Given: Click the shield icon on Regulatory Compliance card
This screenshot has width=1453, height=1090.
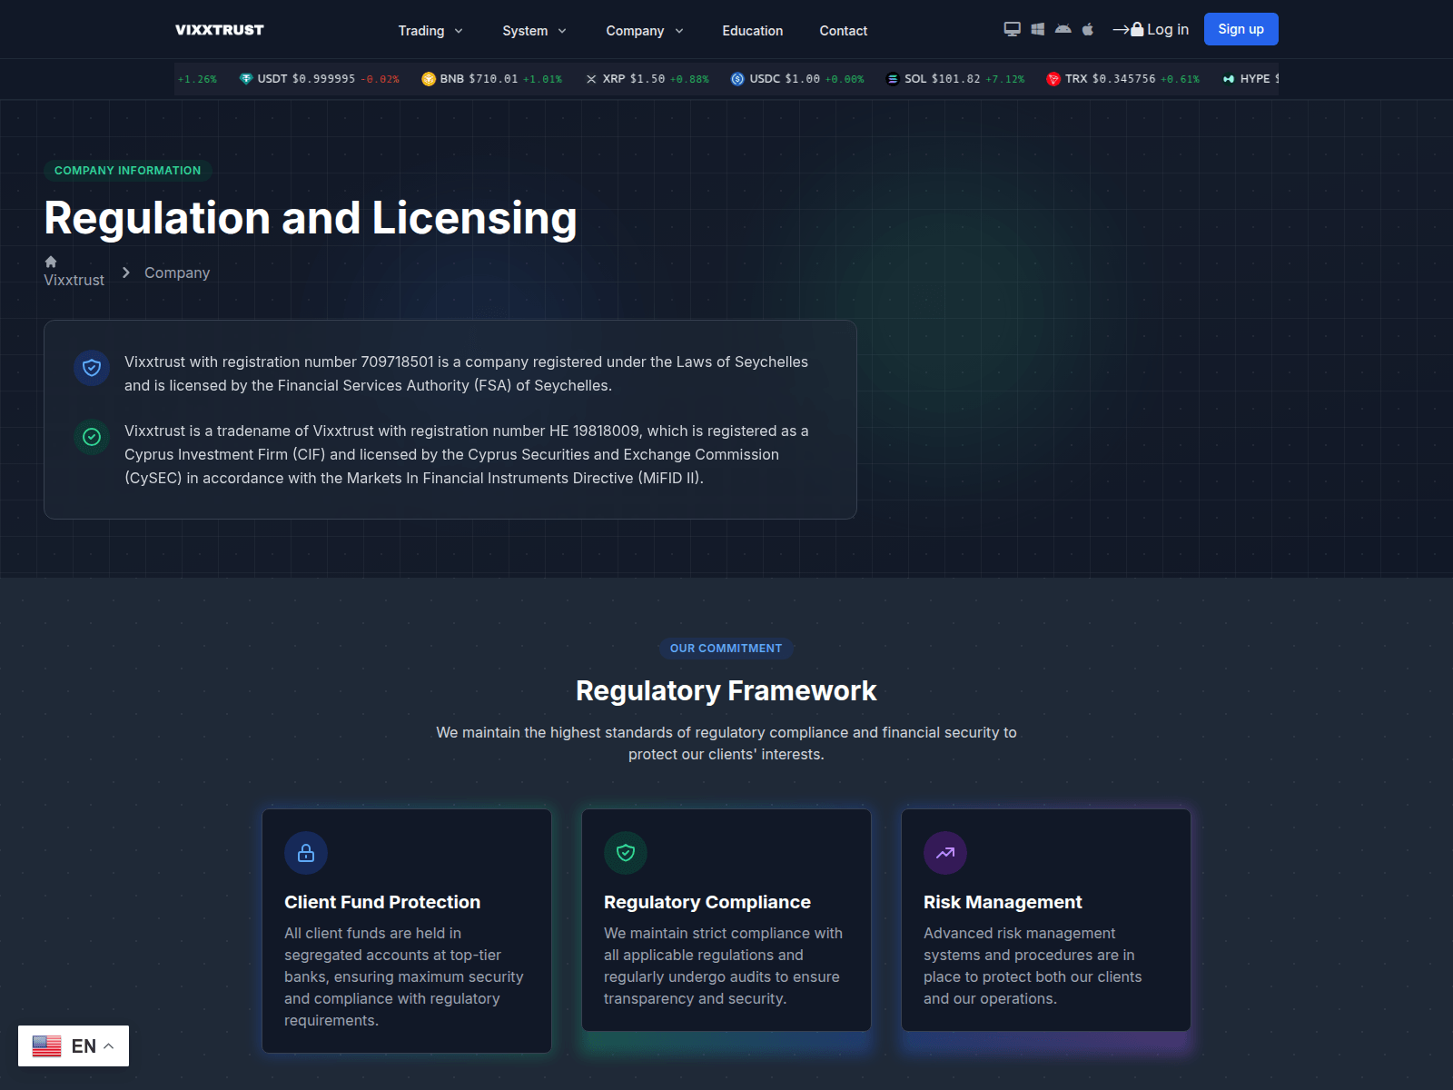Looking at the screenshot, I should point(626,853).
